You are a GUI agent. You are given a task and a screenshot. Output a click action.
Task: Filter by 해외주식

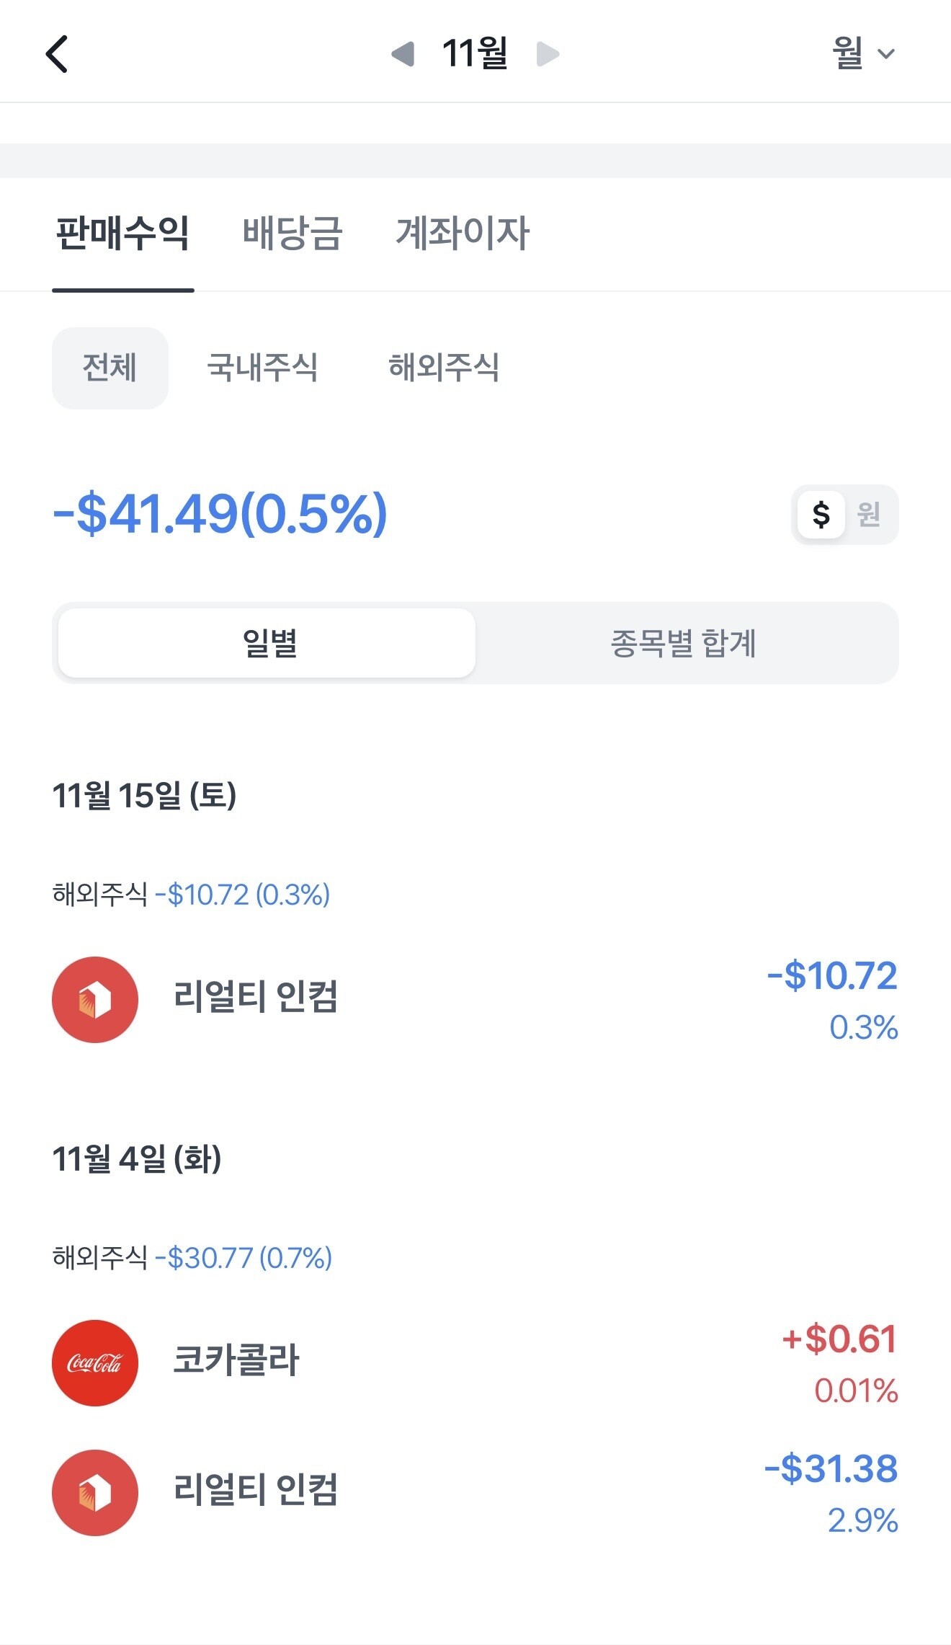tap(444, 368)
